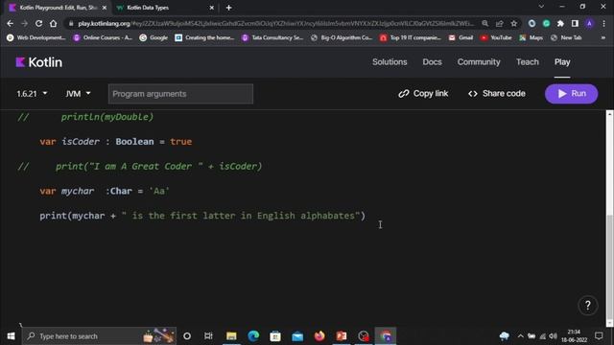Screen dimensions: 614x345
Task: Open a new browser tab
Action: click(228, 8)
